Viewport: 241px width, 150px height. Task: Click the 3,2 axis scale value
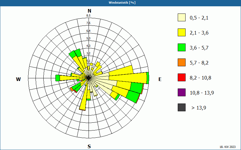pos(88,53)
